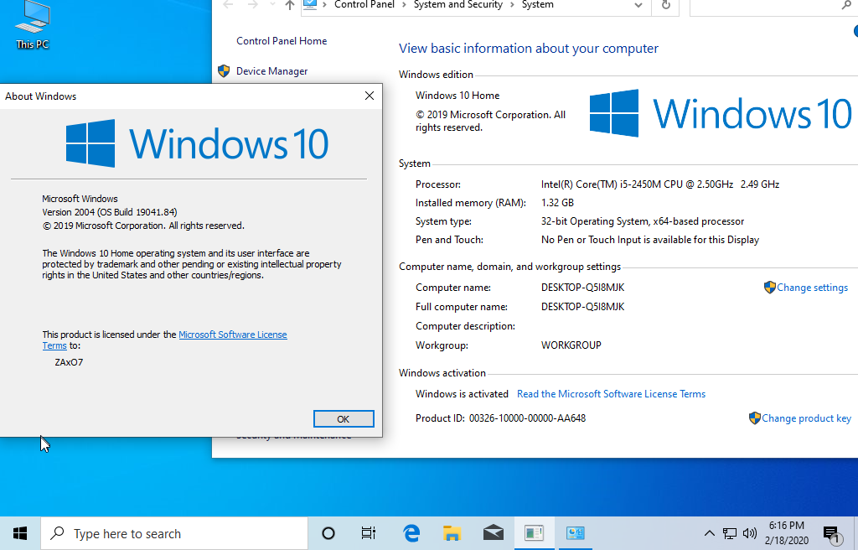Screen dimensions: 858x550
Task: Click the 1.32 GB installed memory value
Action: 557,203
